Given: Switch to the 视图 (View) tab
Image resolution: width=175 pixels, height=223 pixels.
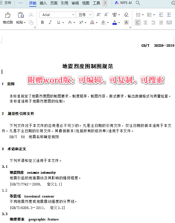Looking at the screenshot, I should [86, 3].
